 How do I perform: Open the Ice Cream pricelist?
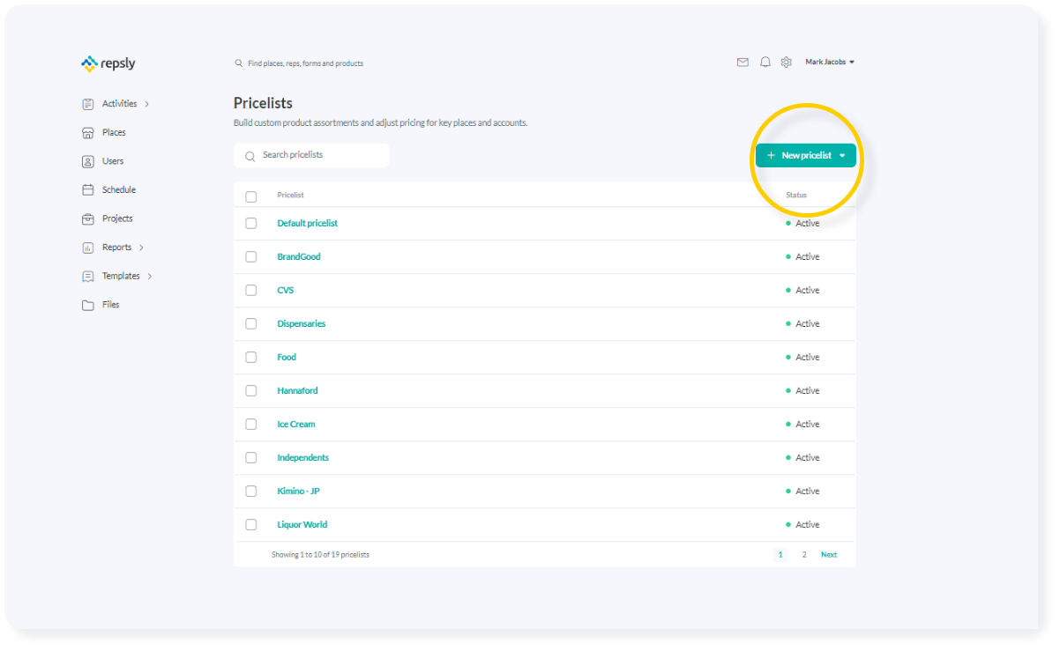click(x=296, y=425)
